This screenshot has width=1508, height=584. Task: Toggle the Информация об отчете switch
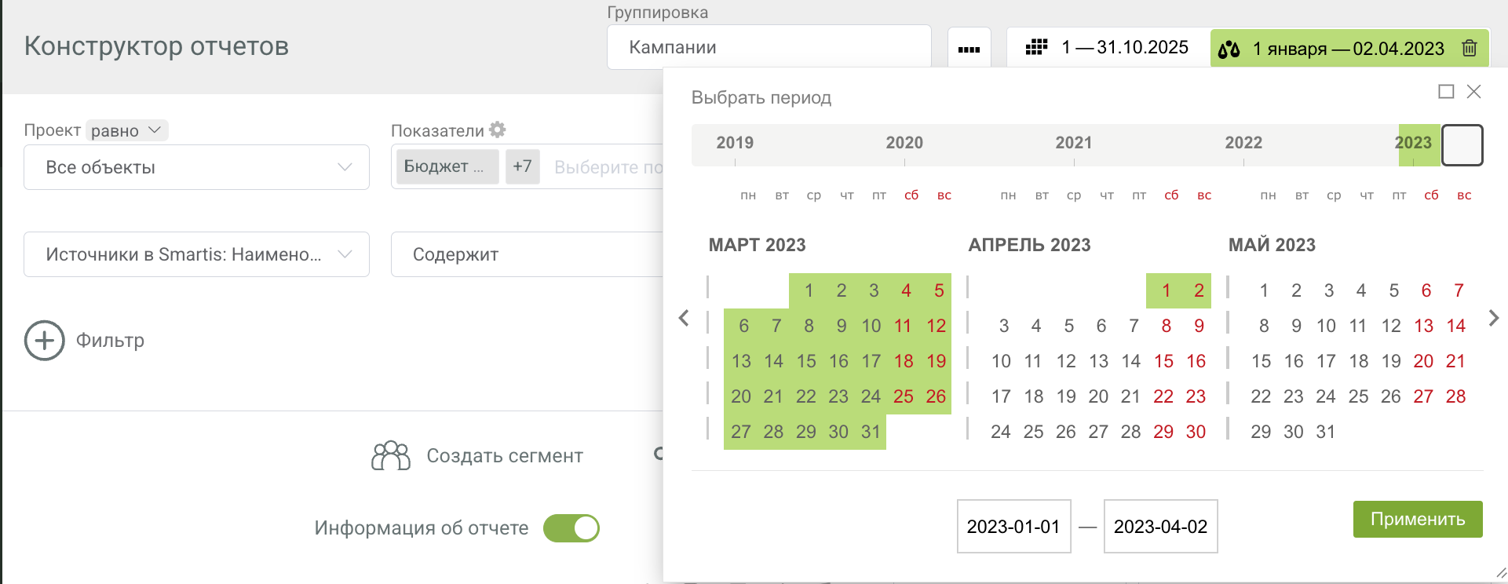coord(571,528)
